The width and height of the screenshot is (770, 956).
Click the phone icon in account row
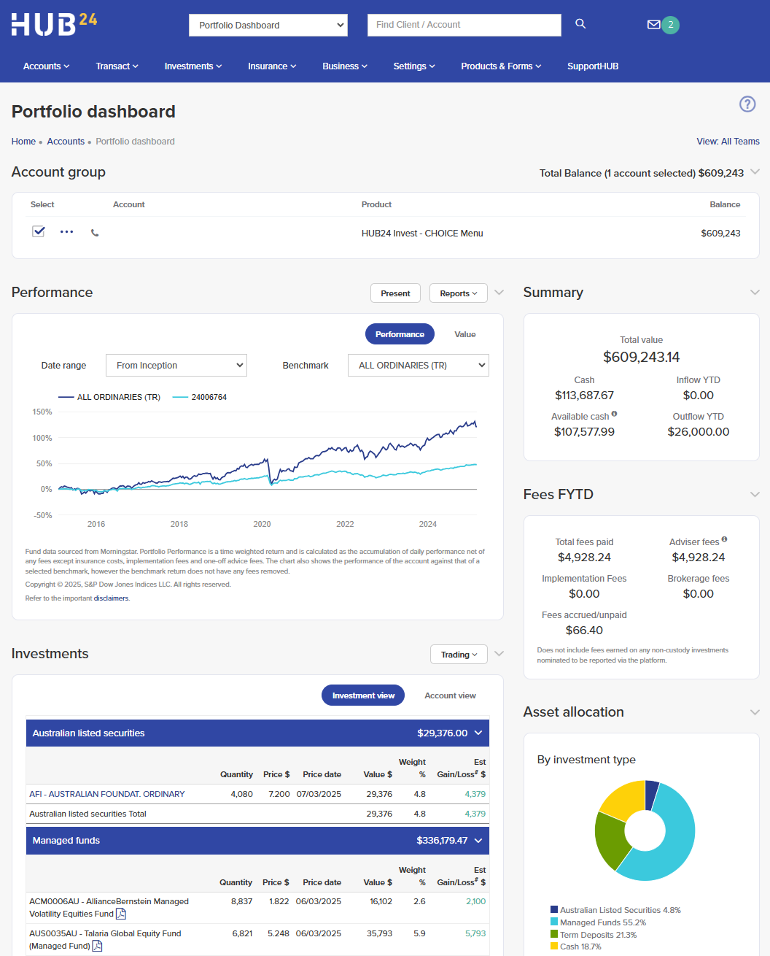click(95, 233)
